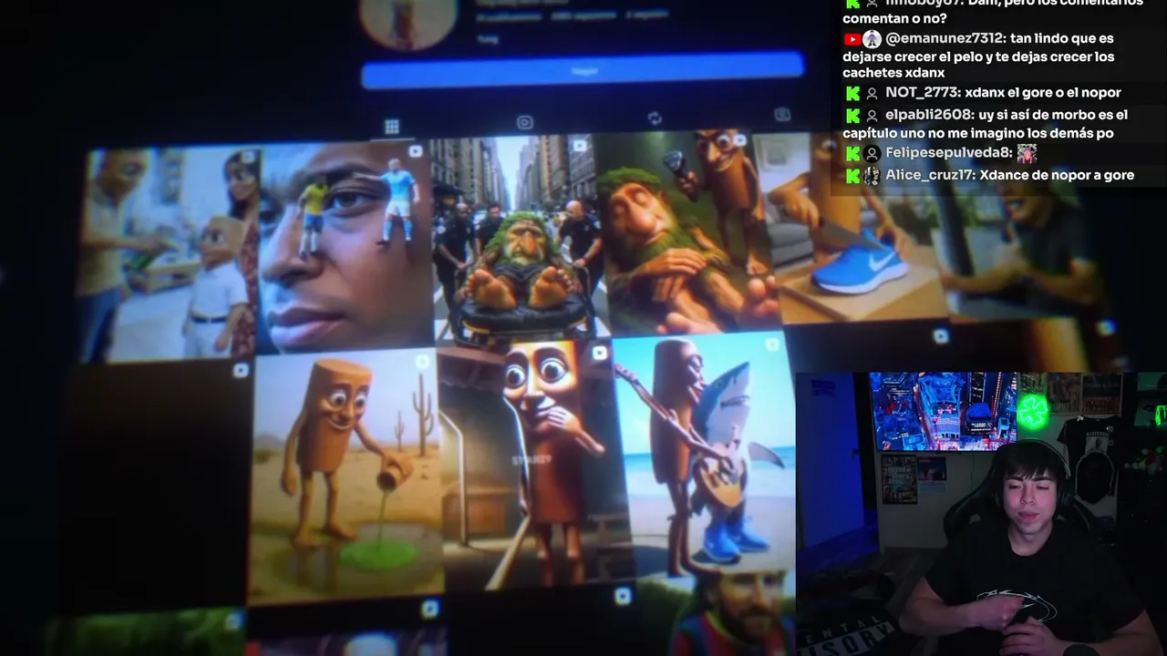Click the Kick icon beside Alice_cruz17
The height and width of the screenshot is (656, 1167).
852,176
